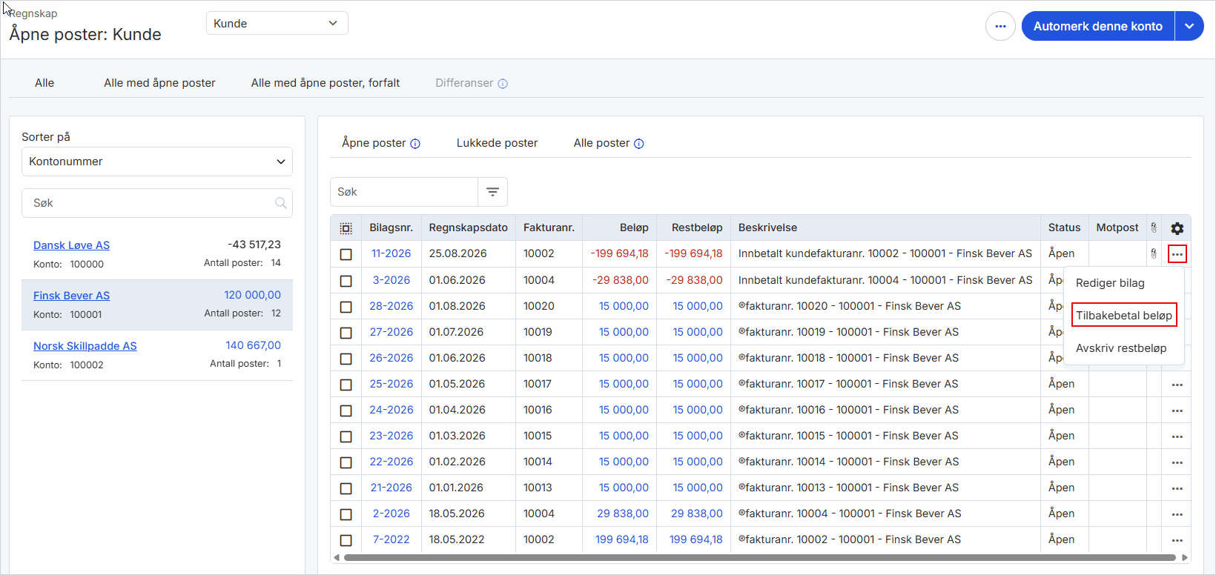Viewport: 1216px width, 575px height.
Task: Expand the Automerk denne konto arrow menu
Action: [x=1189, y=26]
